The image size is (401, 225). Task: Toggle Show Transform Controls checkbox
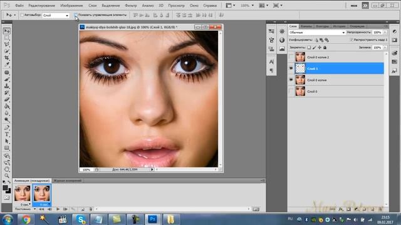(76, 15)
